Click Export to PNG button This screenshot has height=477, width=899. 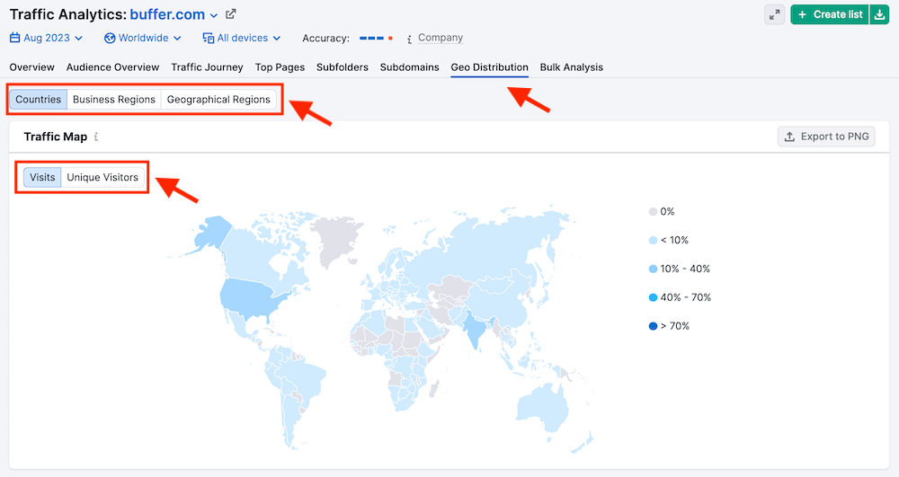[x=826, y=137]
